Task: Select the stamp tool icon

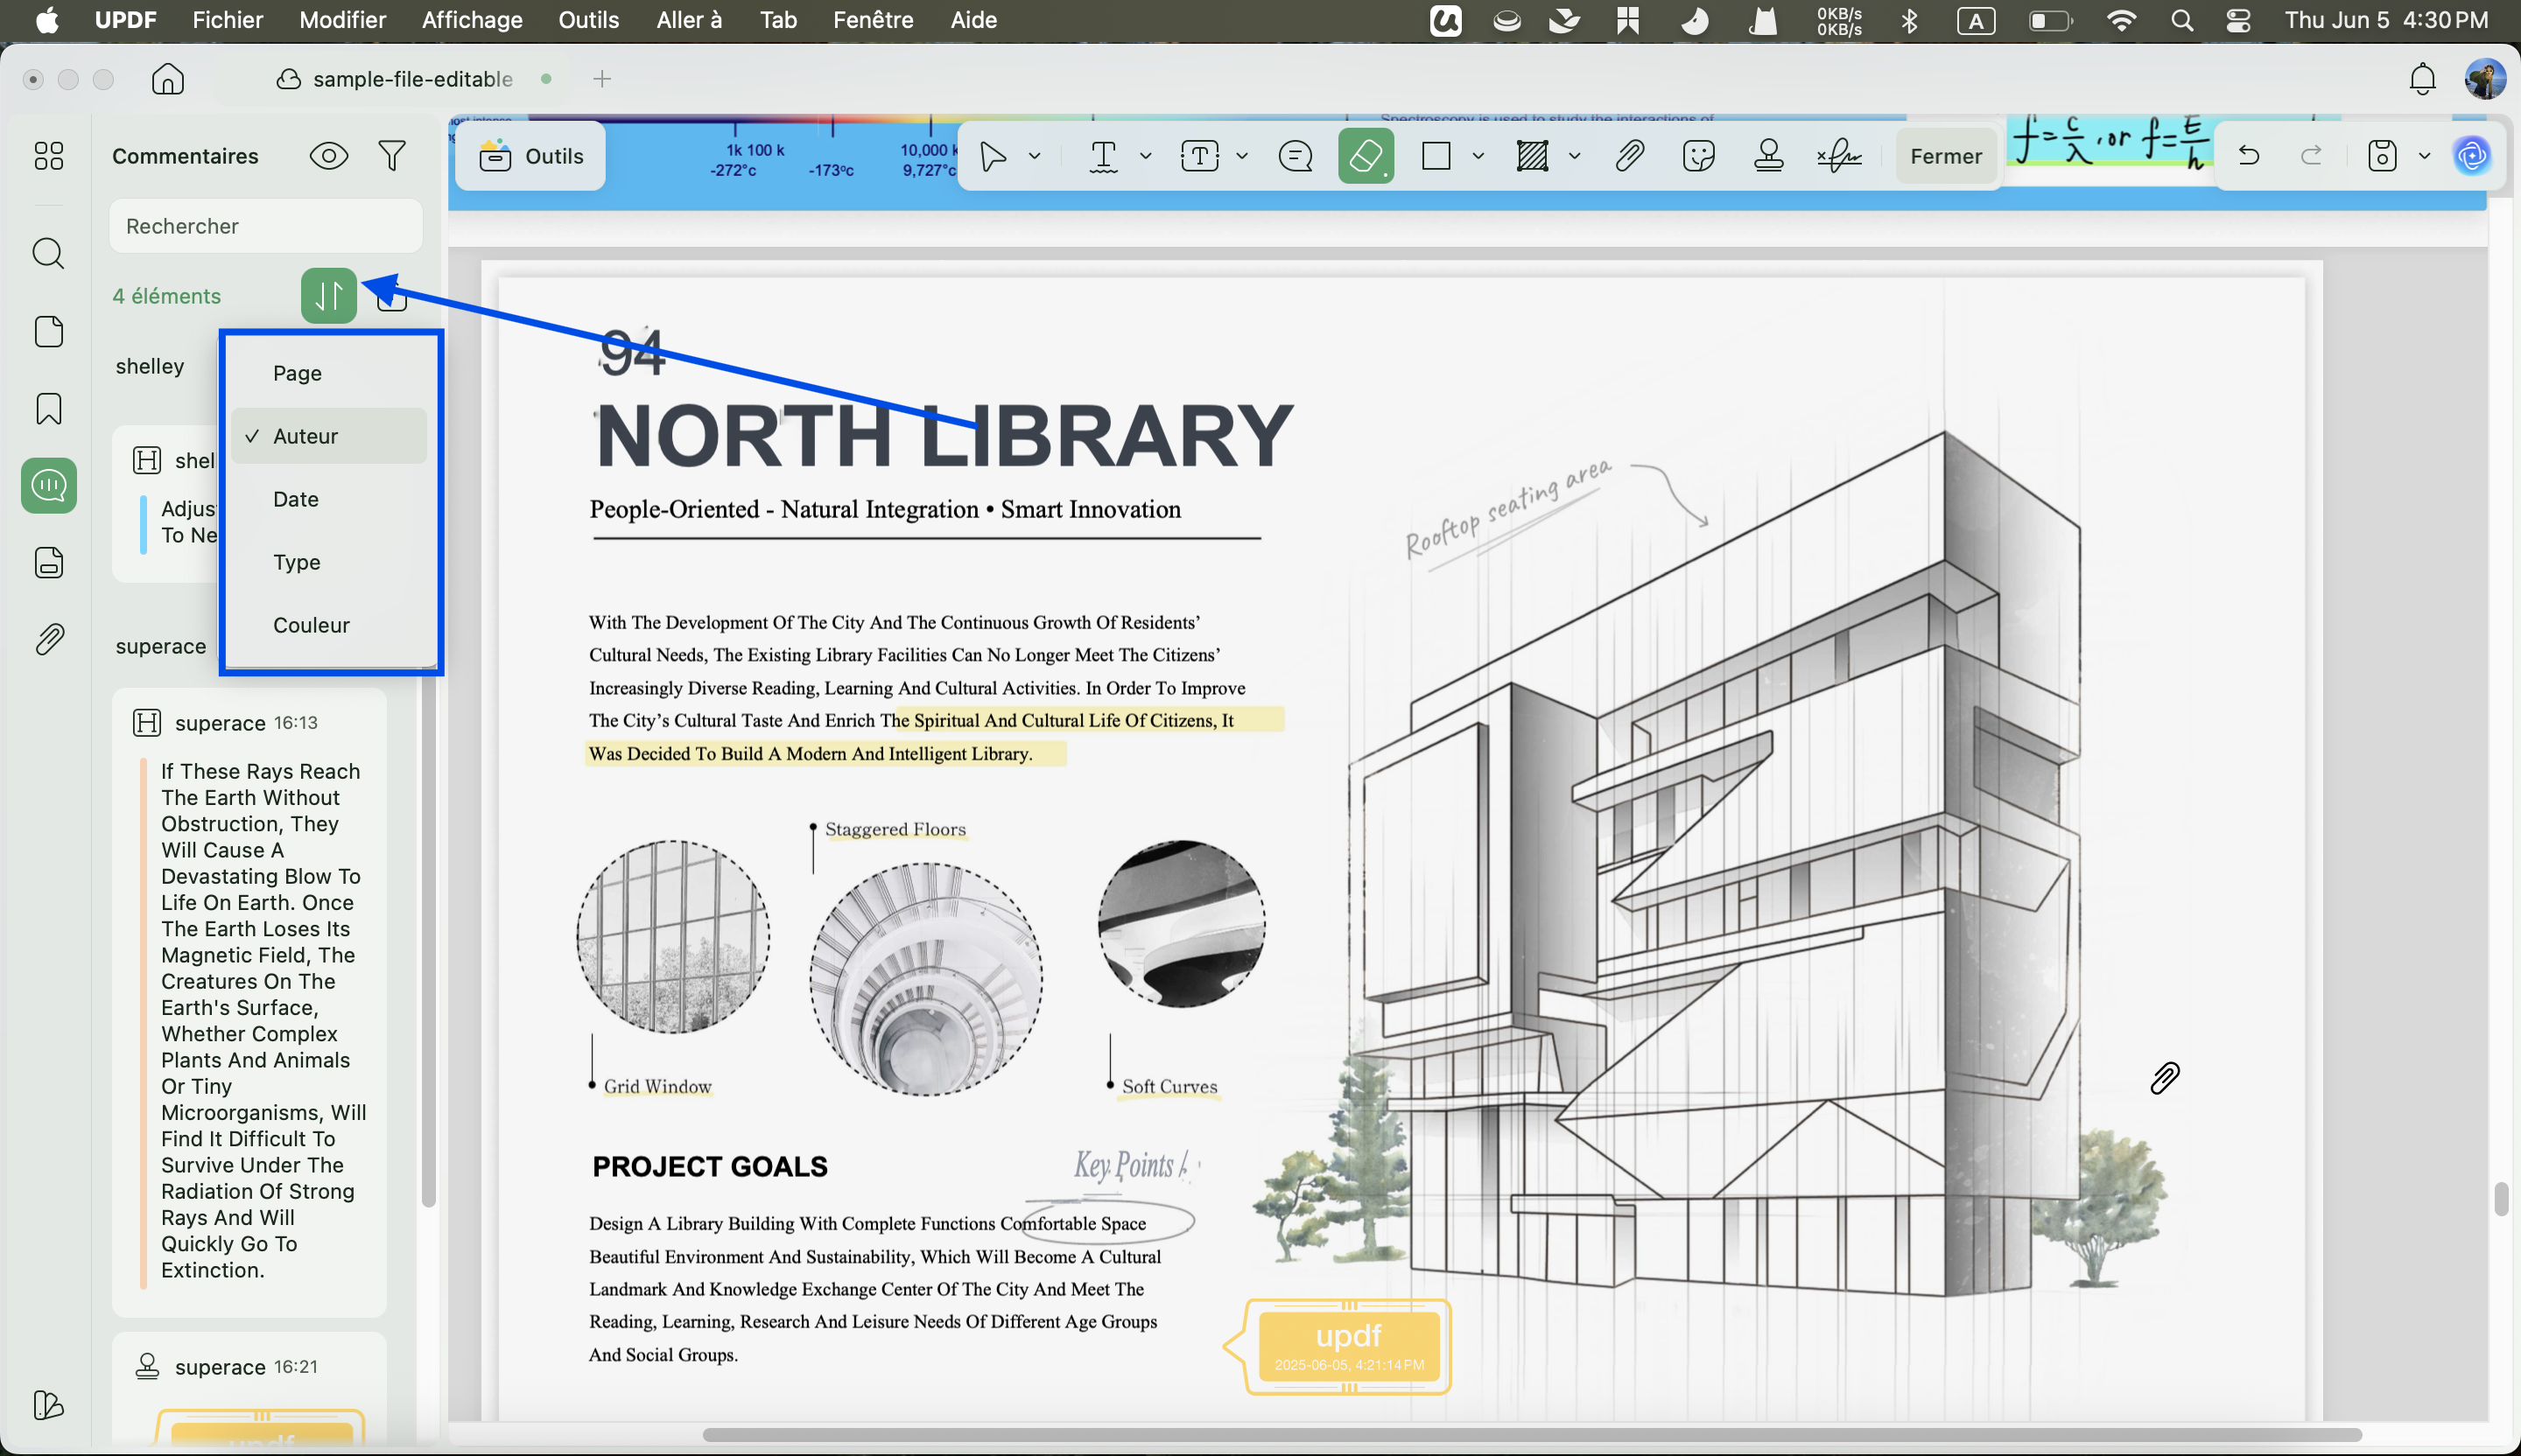Action: coord(1769,156)
